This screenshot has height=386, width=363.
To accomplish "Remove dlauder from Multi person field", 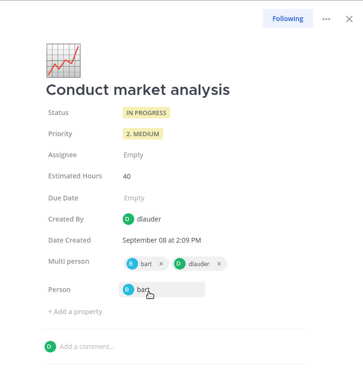I will point(219,263).
